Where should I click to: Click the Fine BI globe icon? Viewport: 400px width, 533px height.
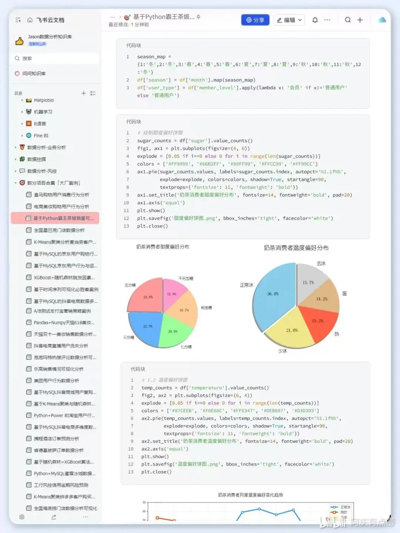pyautogui.click(x=29, y=135)
